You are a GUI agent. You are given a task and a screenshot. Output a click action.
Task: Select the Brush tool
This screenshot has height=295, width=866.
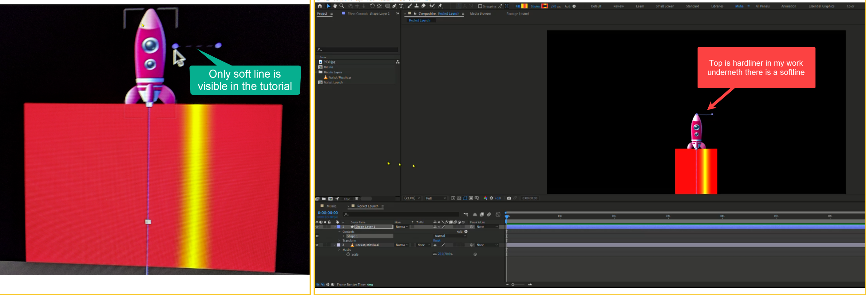410,6
